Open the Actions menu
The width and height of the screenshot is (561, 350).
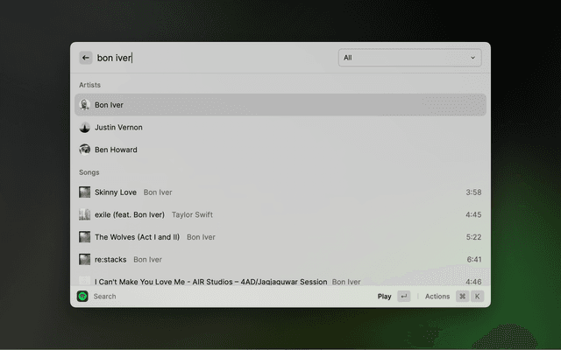(437, 297)
